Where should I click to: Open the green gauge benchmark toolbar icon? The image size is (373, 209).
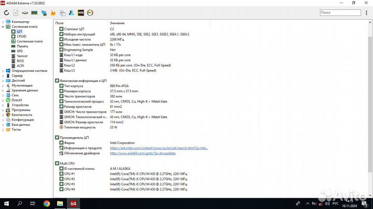click(90, 13)
